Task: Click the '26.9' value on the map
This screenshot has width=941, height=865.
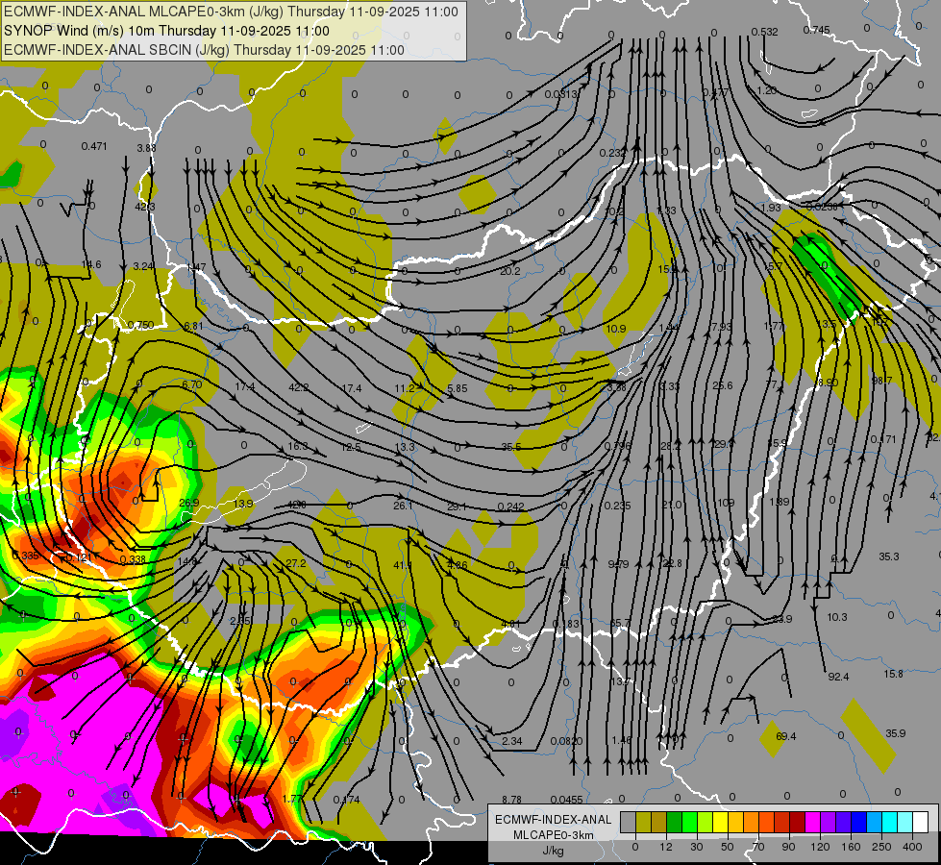Action: (189, 503)
